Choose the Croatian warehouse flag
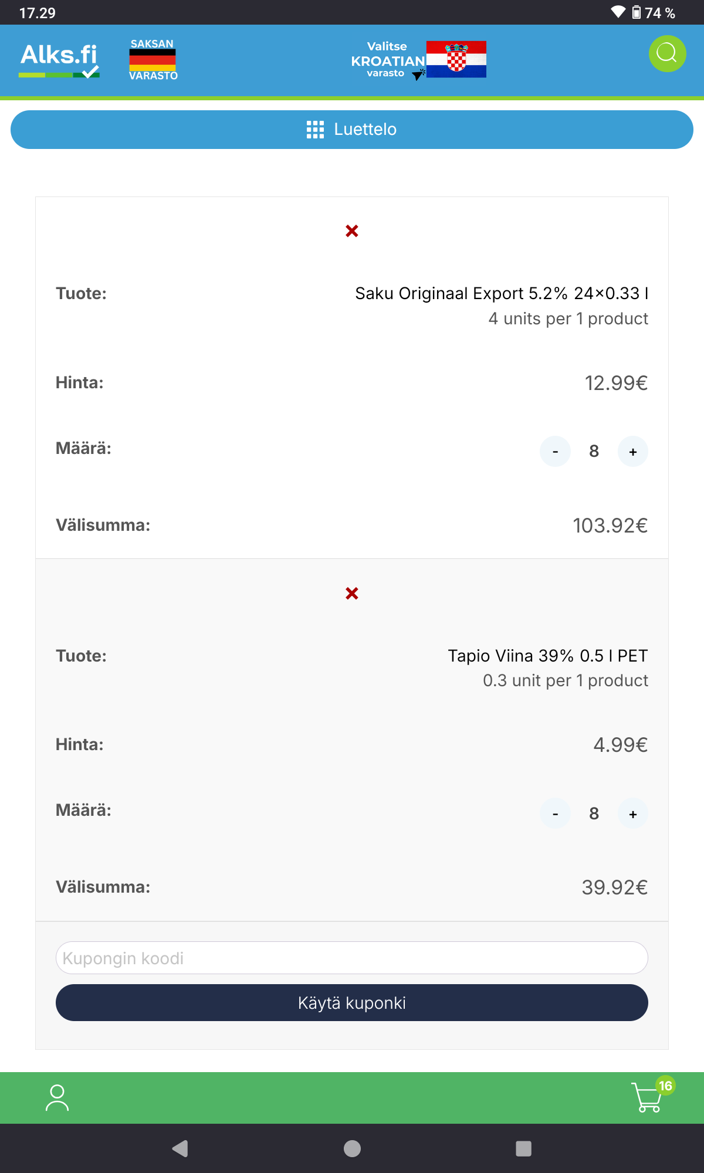 [x=456, y=59]
